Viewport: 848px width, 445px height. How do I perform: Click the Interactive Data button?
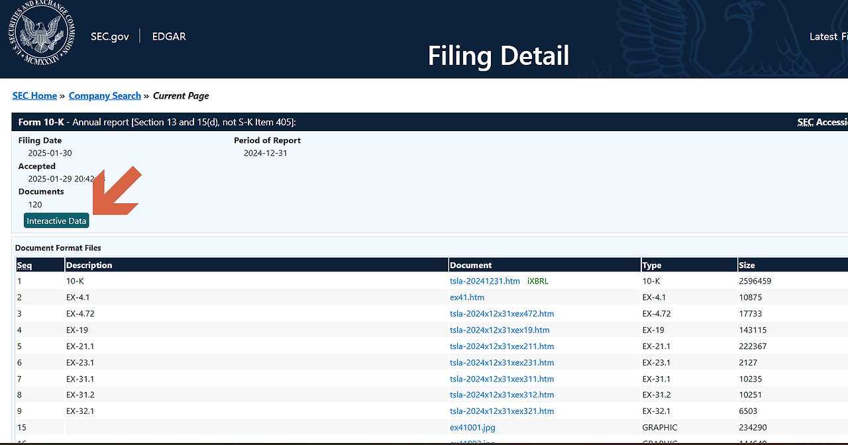click(x=56, y=221)
